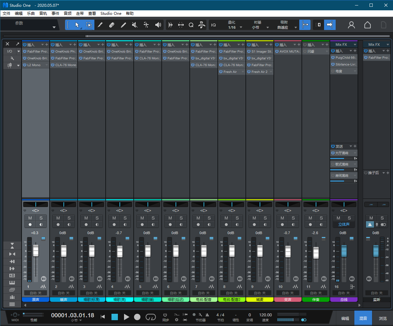Open the 编辑 menu
Image resolution: width=393 pixels, height=326 pixels.
[19, 13]
